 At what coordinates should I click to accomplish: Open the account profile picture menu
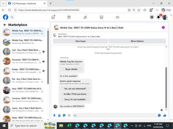(x=165, y=17)
